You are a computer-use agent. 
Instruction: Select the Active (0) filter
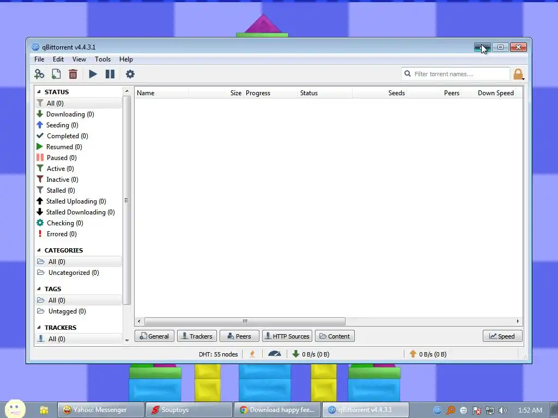coord(78,169)
